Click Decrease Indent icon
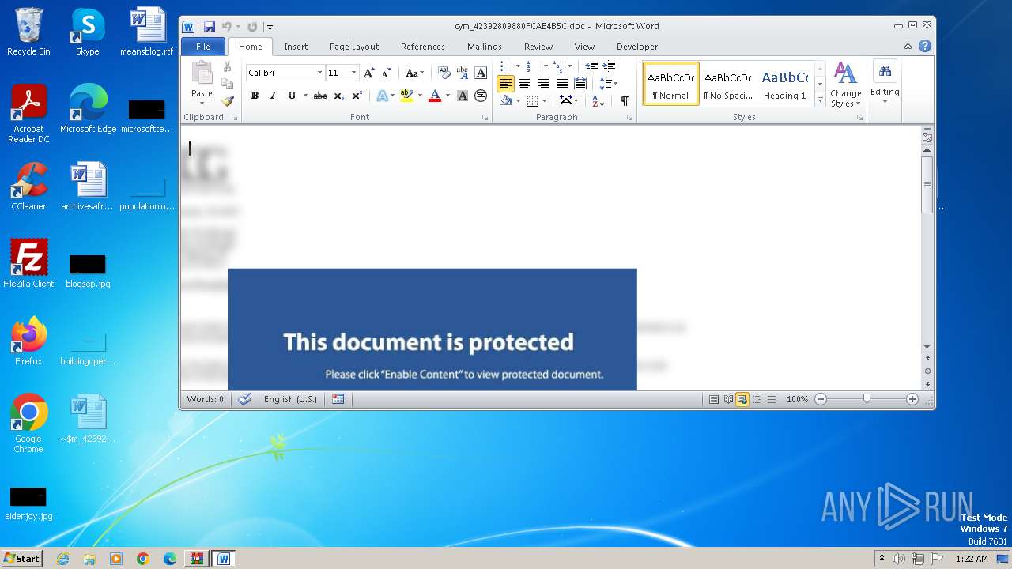 591,66
